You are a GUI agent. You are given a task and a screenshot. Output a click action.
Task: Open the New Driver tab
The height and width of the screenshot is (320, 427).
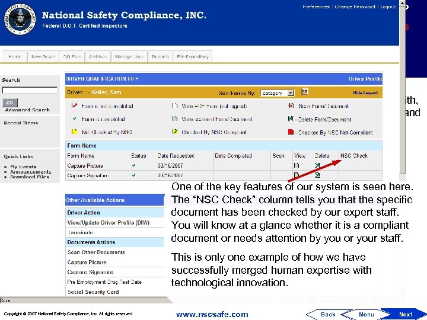43,57
